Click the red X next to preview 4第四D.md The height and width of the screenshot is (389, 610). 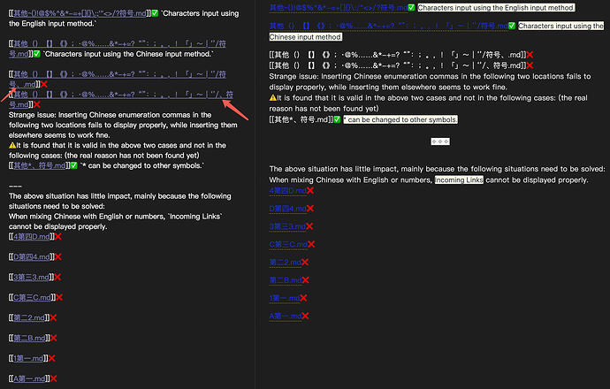[309, 190]
